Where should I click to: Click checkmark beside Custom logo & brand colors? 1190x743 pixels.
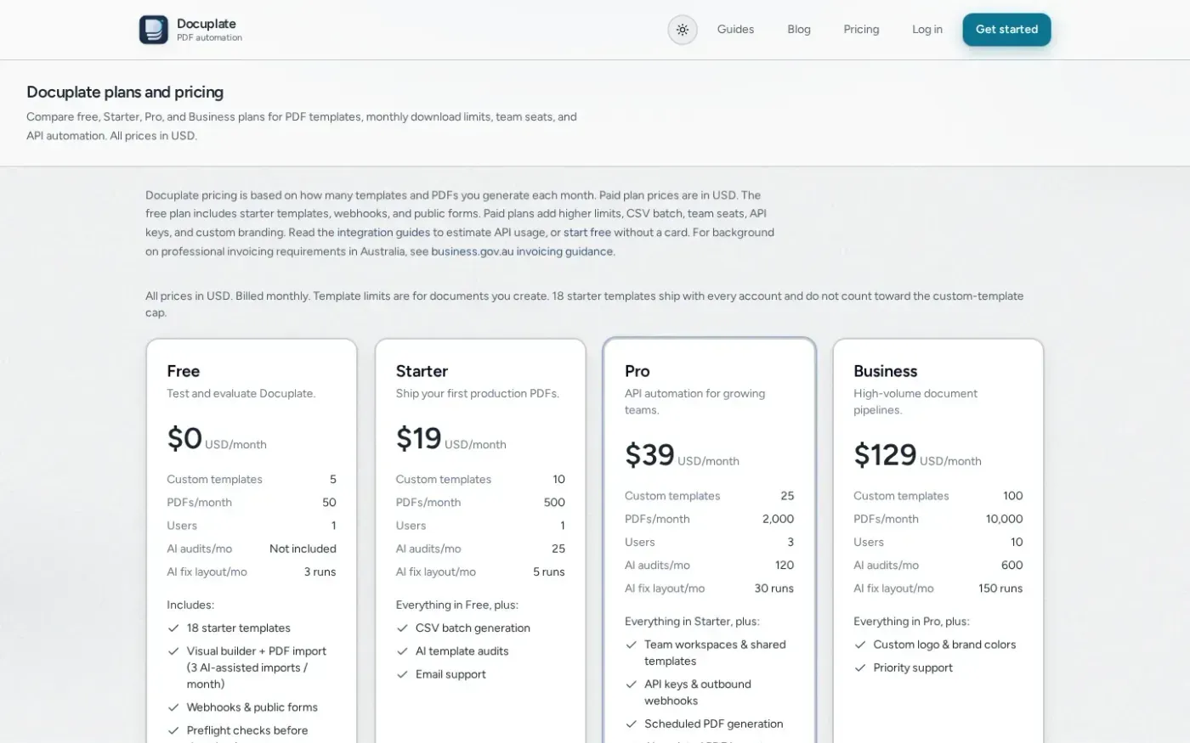[859, 644]
